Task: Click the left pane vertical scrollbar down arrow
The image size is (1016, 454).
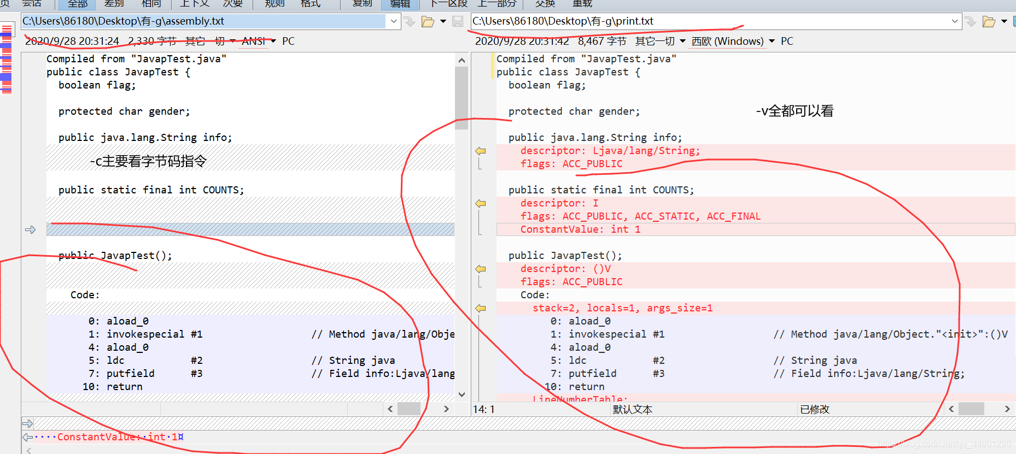Action: pos(462,394)
